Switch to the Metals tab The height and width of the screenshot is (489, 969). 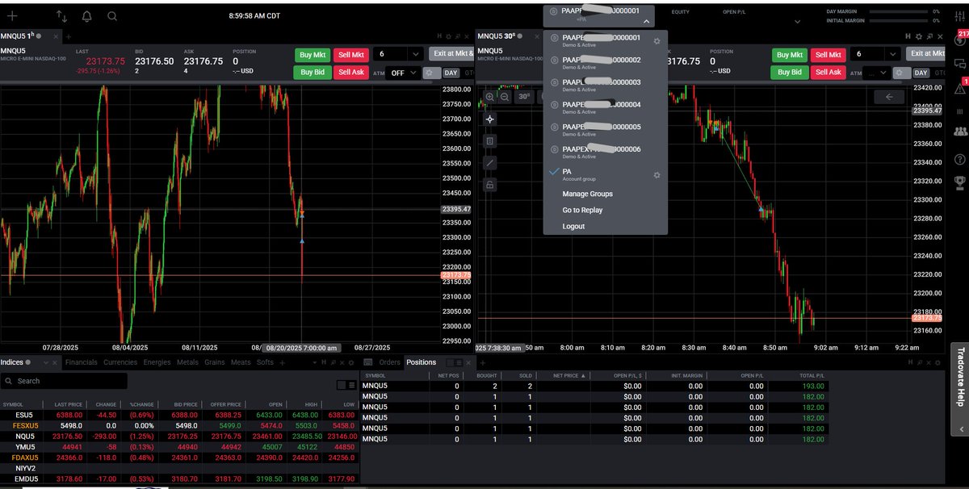[187, 362]
